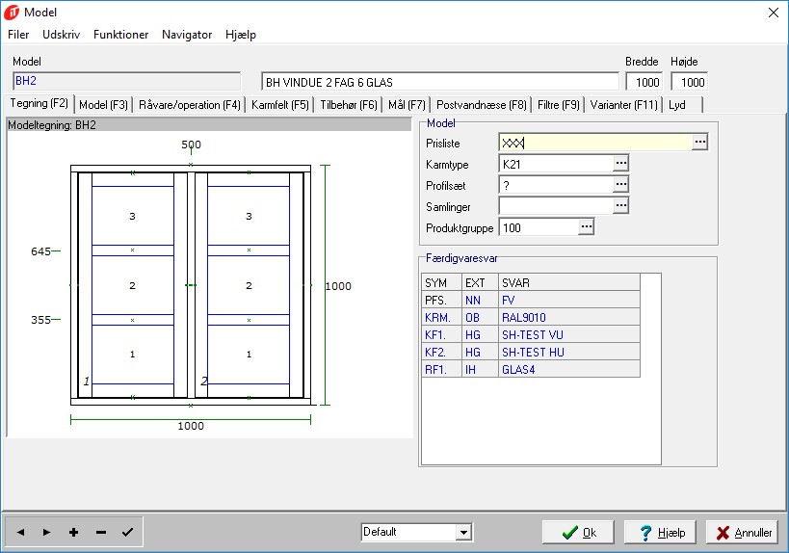Switch to Filtre (F9) tab
The image size is (789, 553).
[558, 105]
